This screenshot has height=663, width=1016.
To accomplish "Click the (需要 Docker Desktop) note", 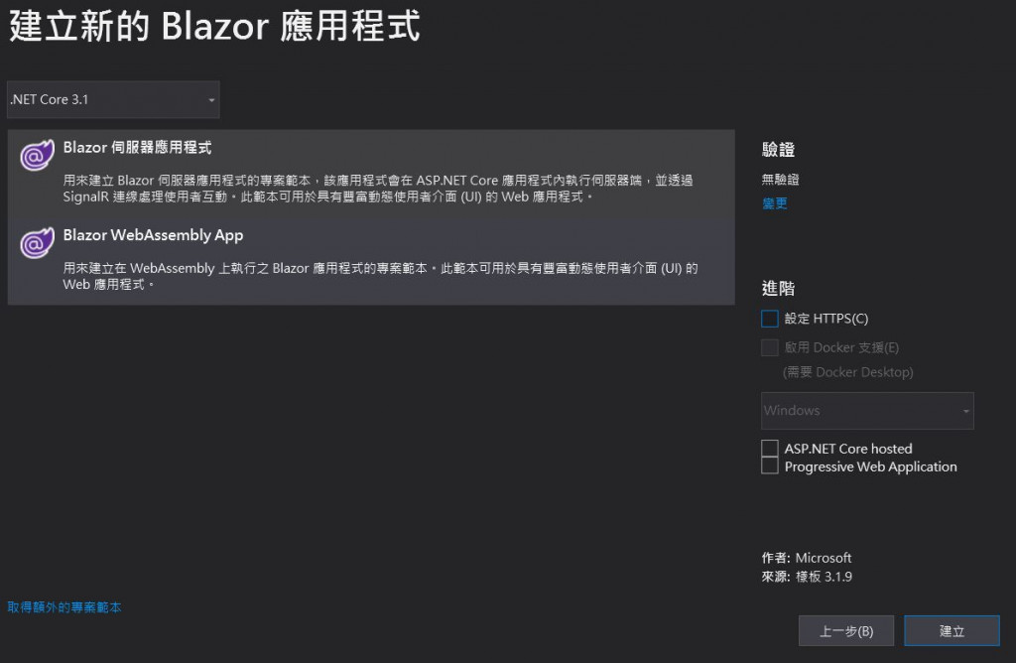I will 848,372.
